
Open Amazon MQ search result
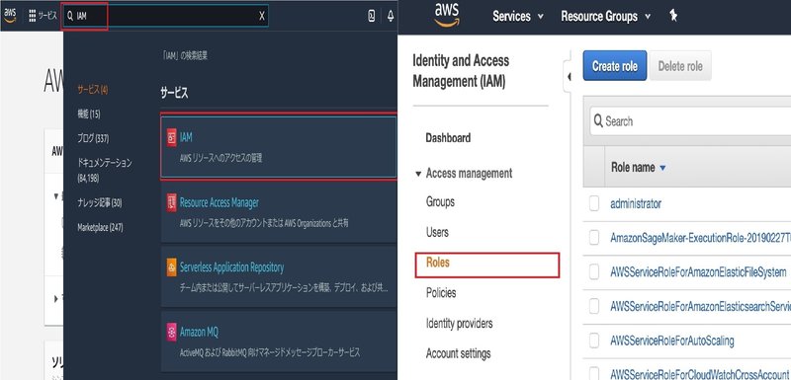(x=279, y=342)
